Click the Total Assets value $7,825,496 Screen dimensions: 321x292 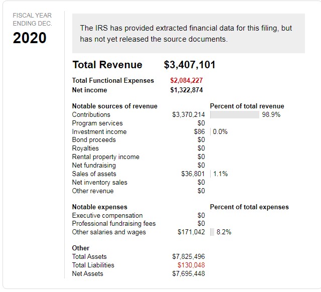click(188, 257)
